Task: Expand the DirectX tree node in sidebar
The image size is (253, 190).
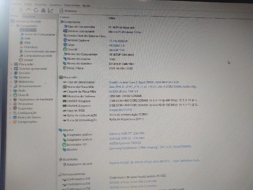Action: point(11,95)
